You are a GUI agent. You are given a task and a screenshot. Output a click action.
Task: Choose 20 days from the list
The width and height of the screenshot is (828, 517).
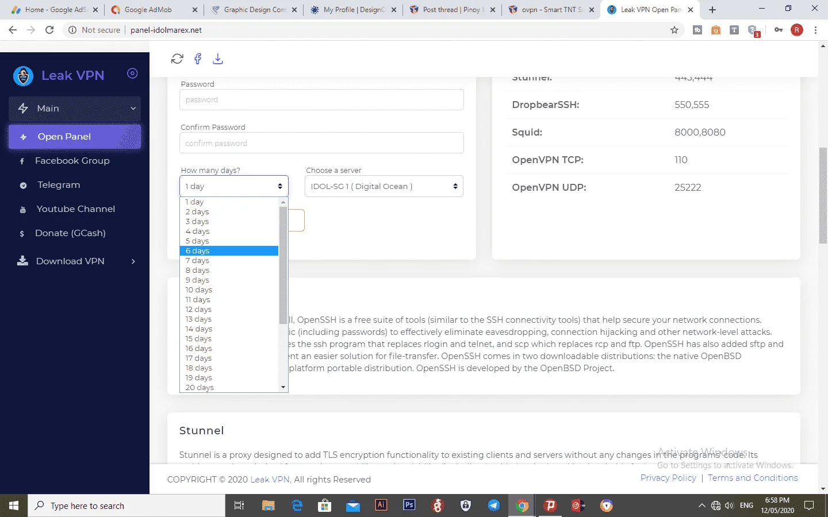tap(229, 388)
